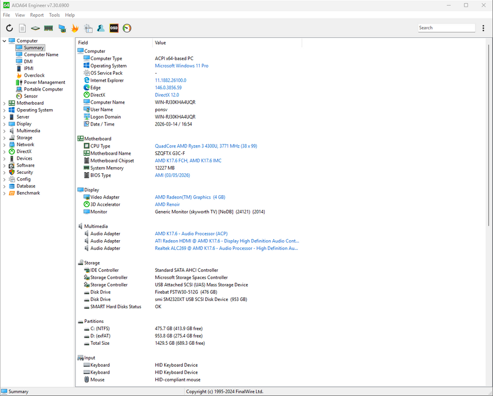Click the user silhouette toolbar icon

[101, 28]
